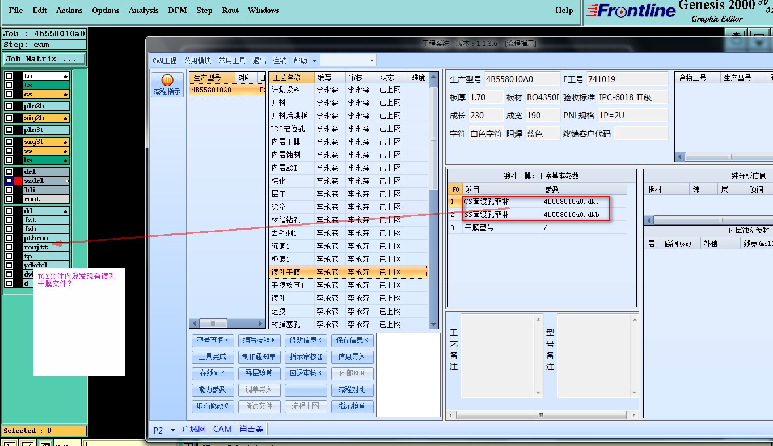Toggle the checkbox beside layer to
Image resolution: width=773 pixels, height=446 pixels.
click(x=9, y=76)
